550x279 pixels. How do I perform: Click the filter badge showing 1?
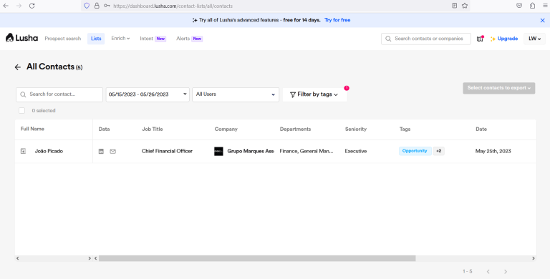[x=347, y=88]
